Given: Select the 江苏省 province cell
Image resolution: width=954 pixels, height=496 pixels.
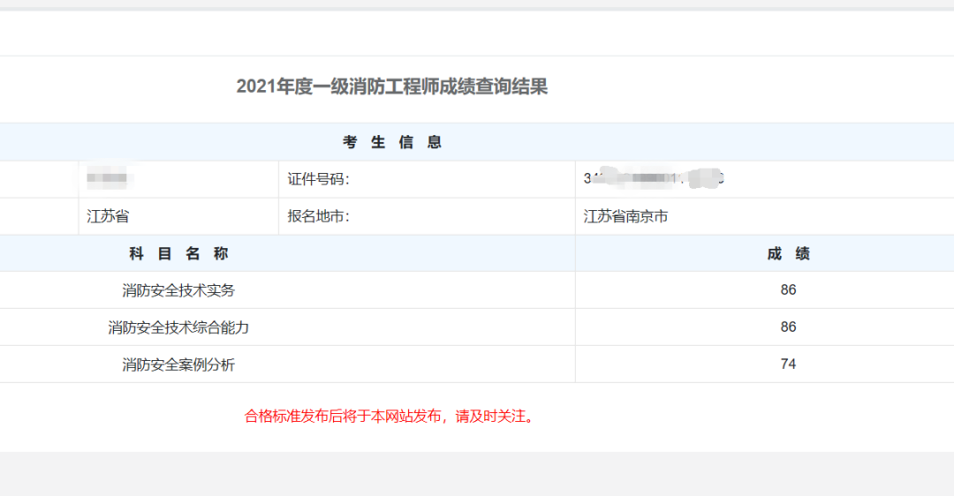Looking at the screenshot, I should (x=108, y=216).
